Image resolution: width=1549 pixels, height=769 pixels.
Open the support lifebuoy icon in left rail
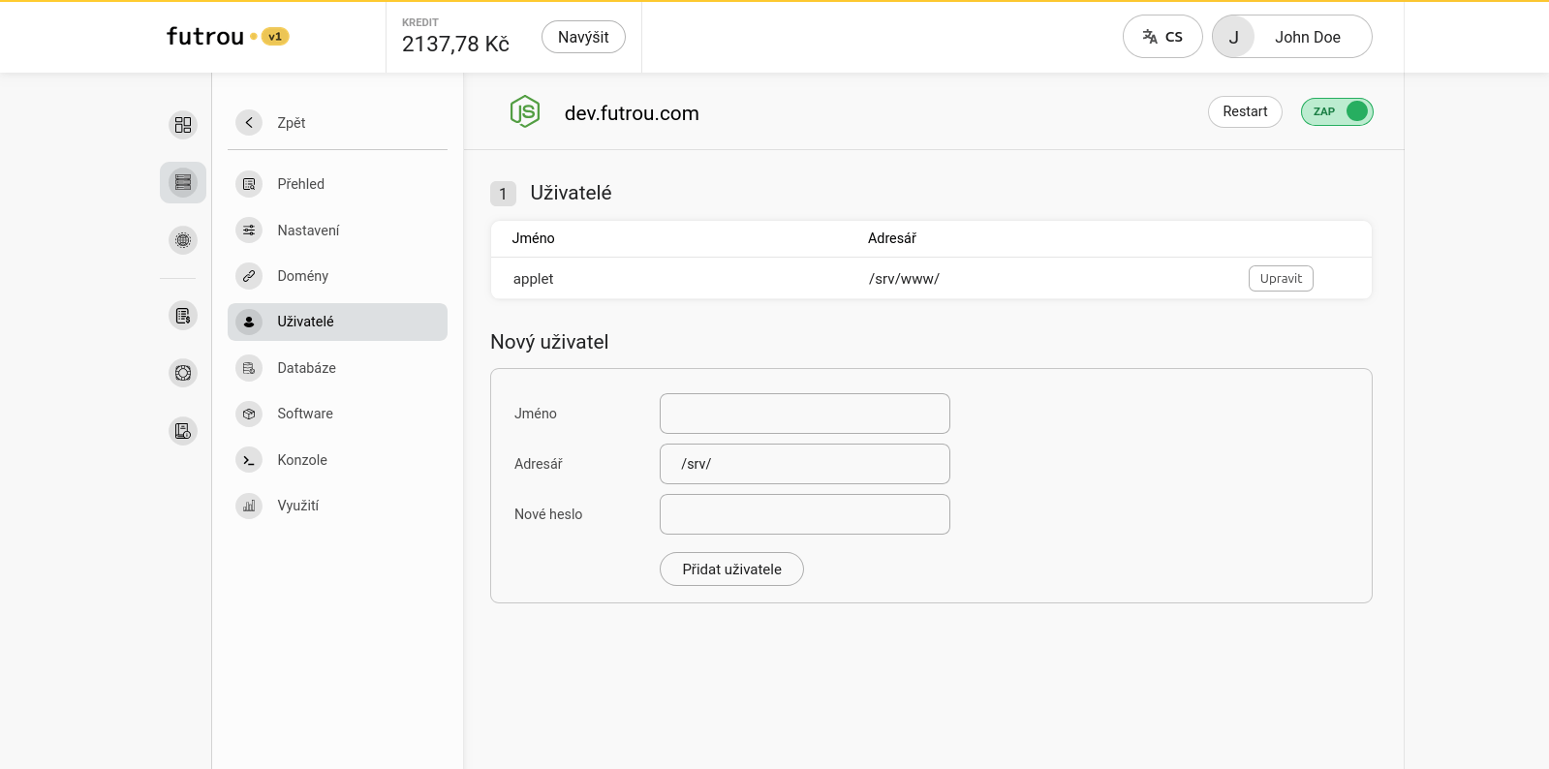click(183, 373)
